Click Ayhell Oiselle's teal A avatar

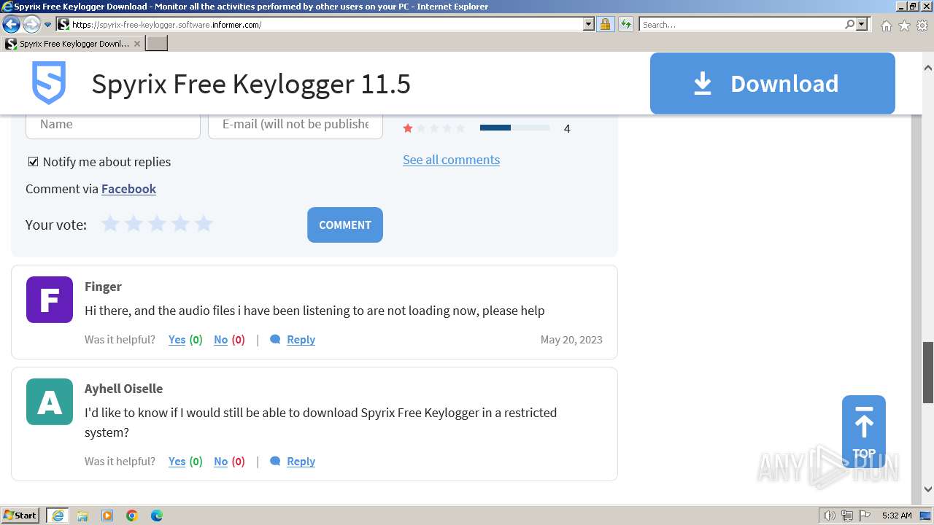[50, 402]
